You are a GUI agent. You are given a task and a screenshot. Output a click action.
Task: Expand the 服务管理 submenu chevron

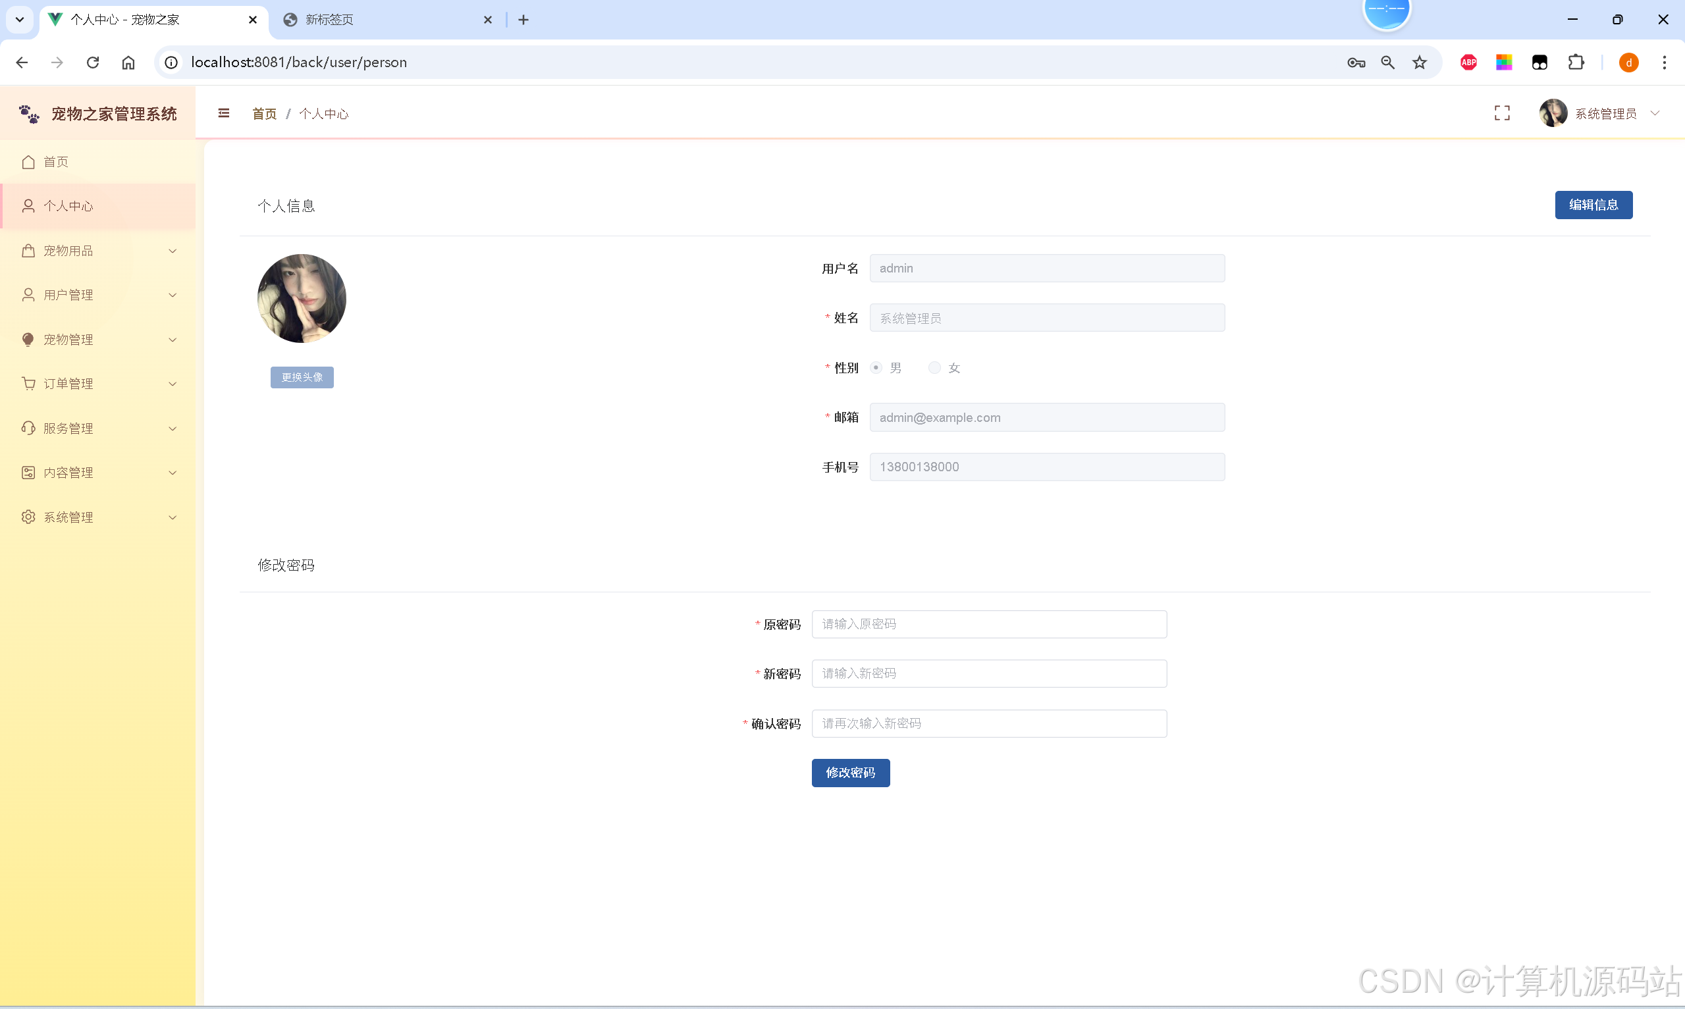[x=173, y=428]
